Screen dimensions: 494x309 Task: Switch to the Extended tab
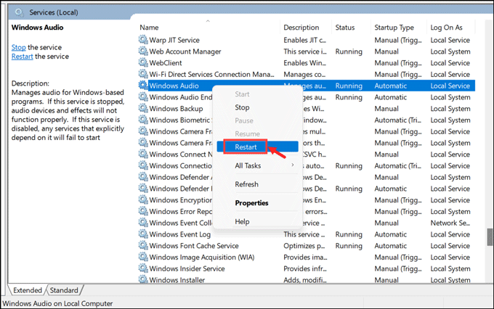pyautogui.click(x=28, y=290)
